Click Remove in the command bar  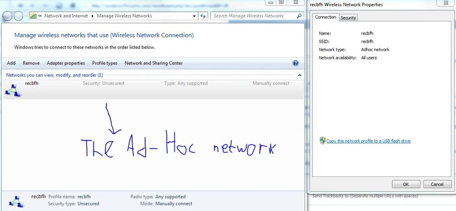coord(31,63)
